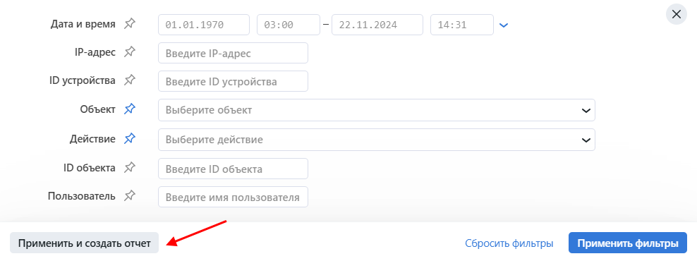Screen dimensions: 697x261
Task: Pin the Дата и время filter
Action: pos(129,24)
